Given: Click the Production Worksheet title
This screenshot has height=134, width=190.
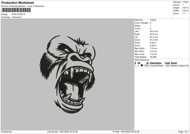Looking at the screenshot, I should pyautogui.click(x=18, y=3).
